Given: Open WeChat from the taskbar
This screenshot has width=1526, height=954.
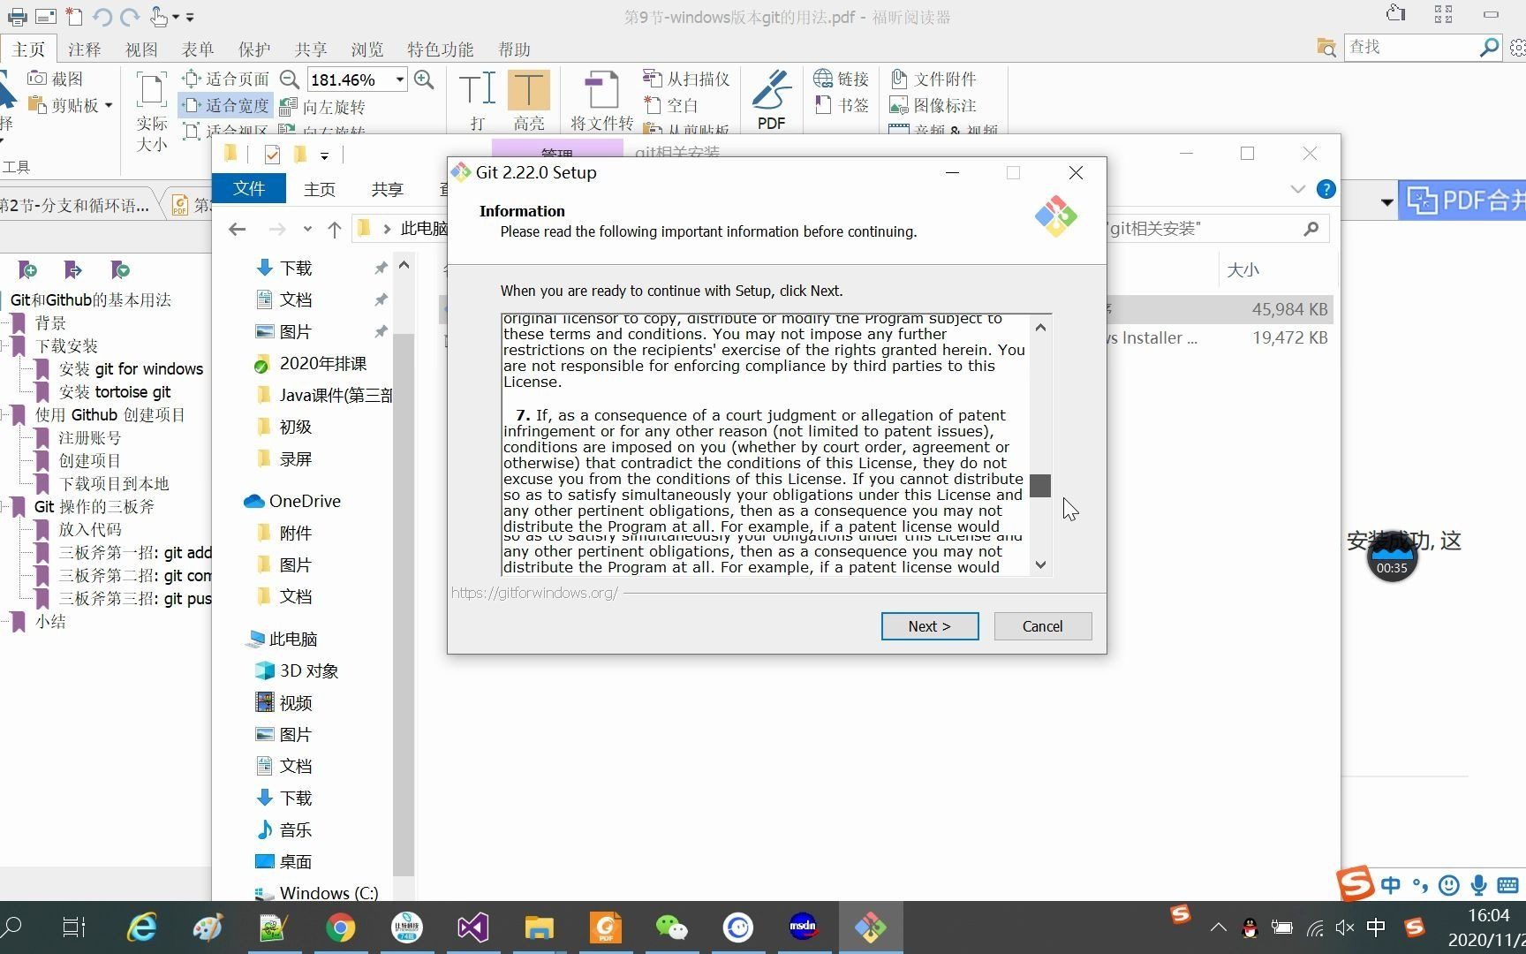Looking at the screenshot, I should click(671, 927).
